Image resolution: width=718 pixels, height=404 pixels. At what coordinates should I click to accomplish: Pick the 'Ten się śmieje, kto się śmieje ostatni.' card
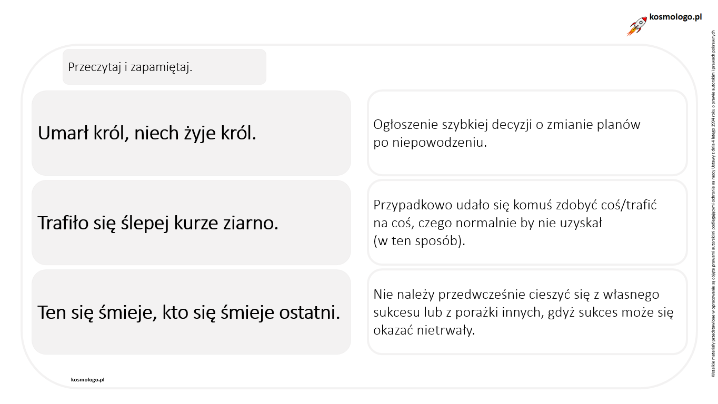pyautogui.click(x=191, y=312)
